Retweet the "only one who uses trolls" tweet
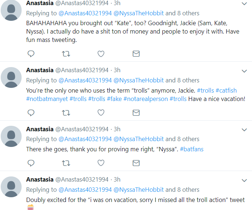The image size is (252, 210). click(66, 113)
